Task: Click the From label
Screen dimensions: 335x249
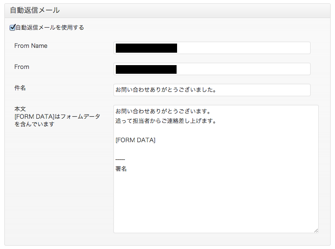Action: [x=22, y=67]
